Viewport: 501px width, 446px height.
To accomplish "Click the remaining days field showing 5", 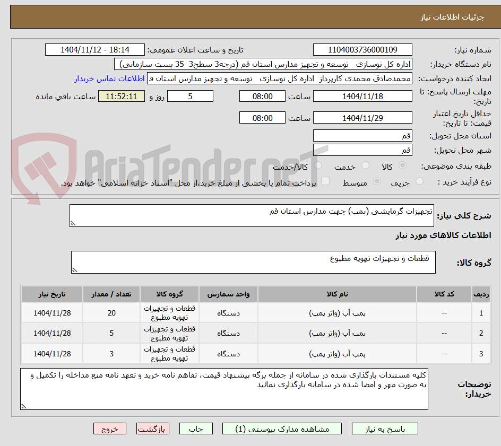I will (x=190, y=96).
